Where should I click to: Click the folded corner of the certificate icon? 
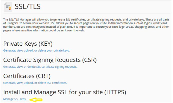(x=5, y=3)
